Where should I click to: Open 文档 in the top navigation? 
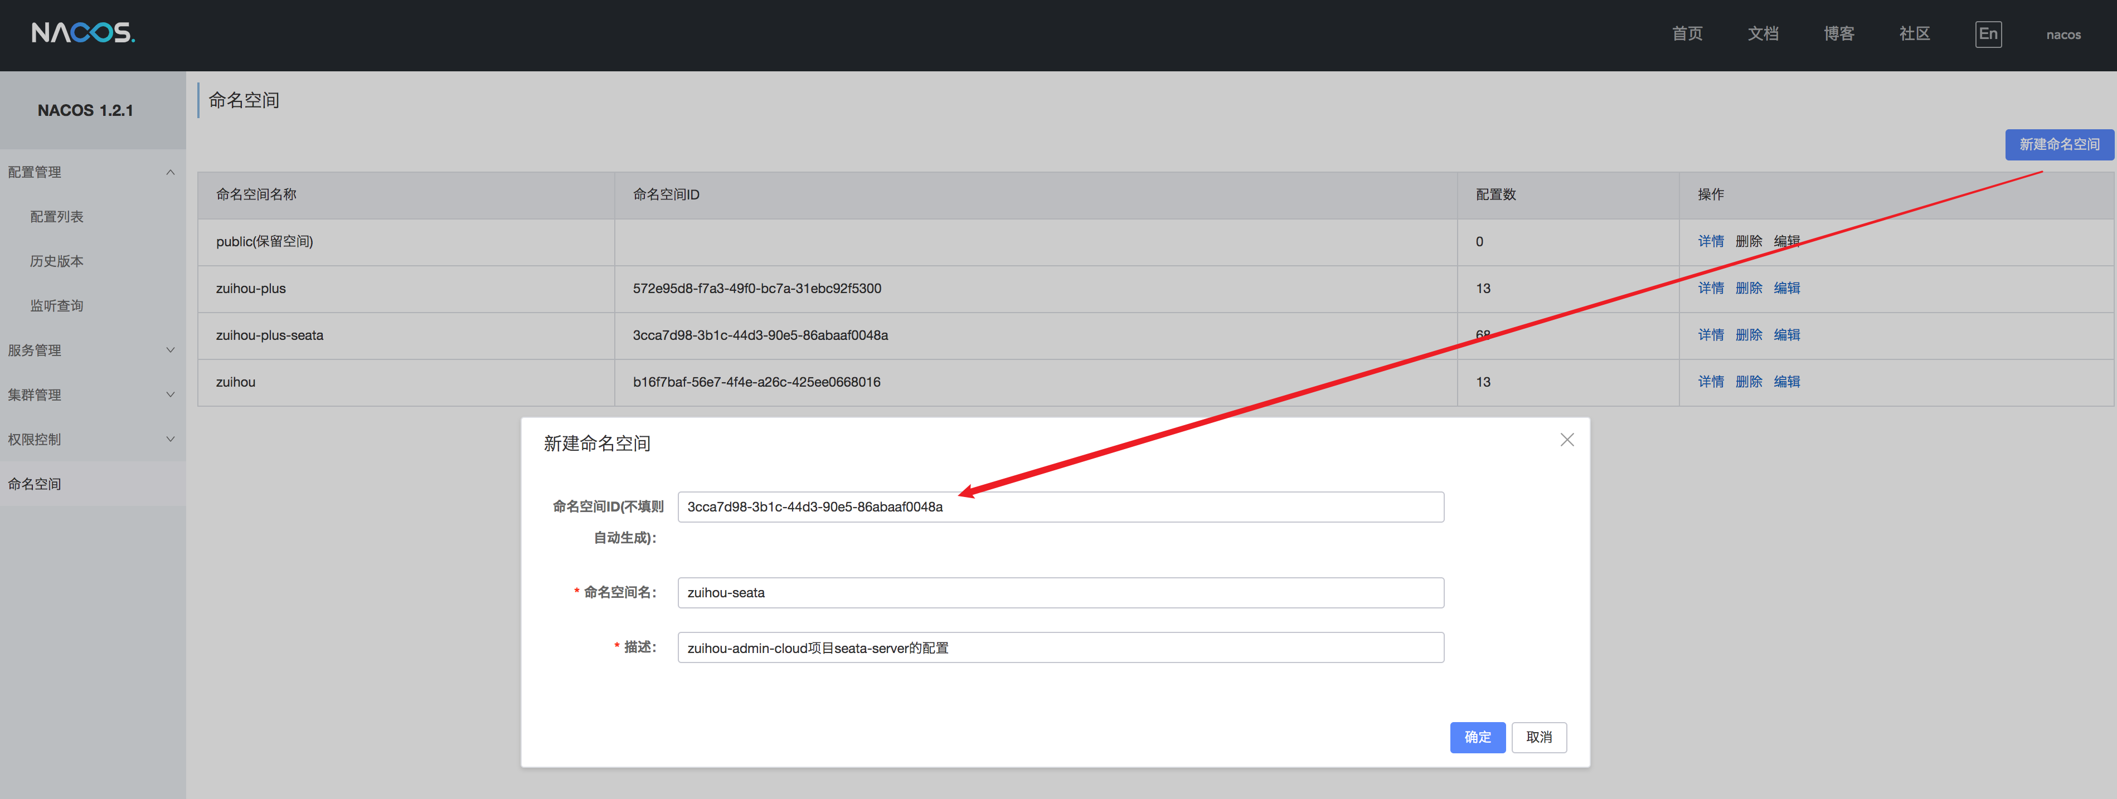[x=1763, y=33]
